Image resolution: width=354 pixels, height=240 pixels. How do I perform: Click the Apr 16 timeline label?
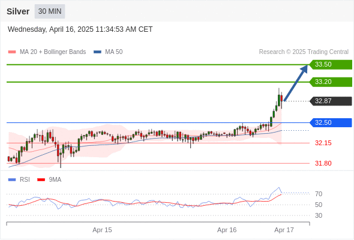pos(227,230)
